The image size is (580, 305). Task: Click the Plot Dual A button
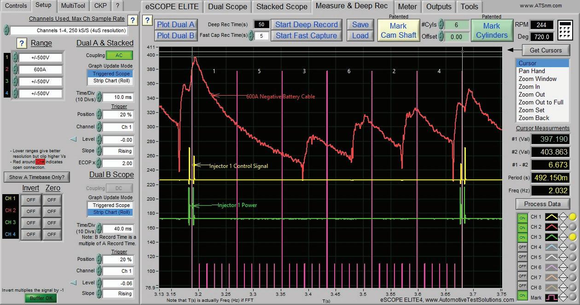pos(176,24)
